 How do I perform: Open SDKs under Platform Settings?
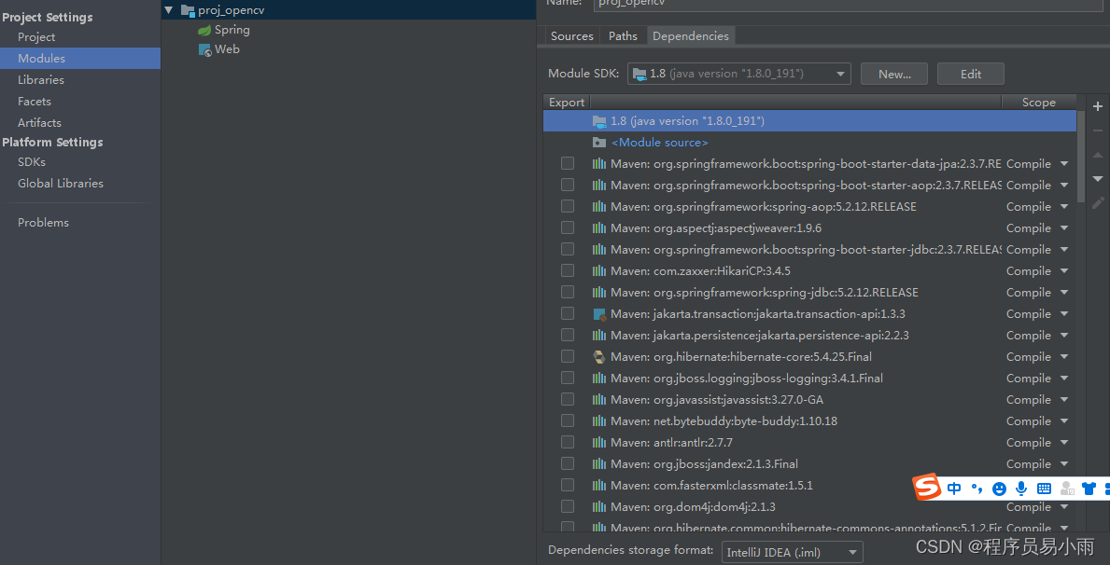[x=31, y=162]
